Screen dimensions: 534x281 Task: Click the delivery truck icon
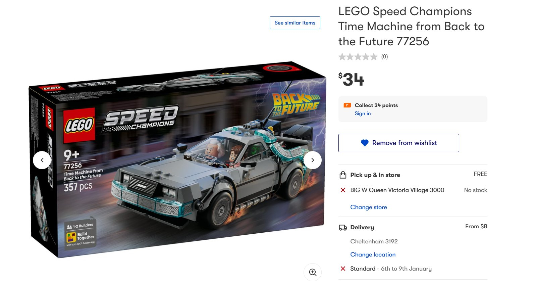click(x=343, y=228)
